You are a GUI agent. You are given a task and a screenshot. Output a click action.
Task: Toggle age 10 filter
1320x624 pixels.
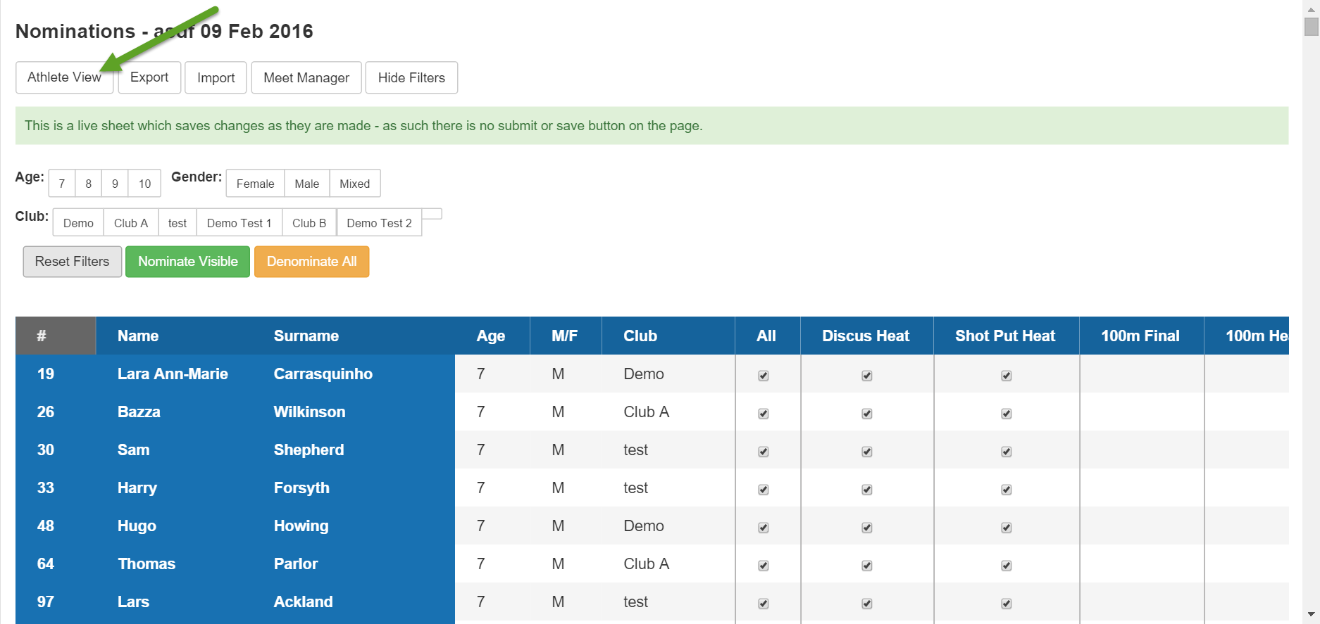point(144,184)
